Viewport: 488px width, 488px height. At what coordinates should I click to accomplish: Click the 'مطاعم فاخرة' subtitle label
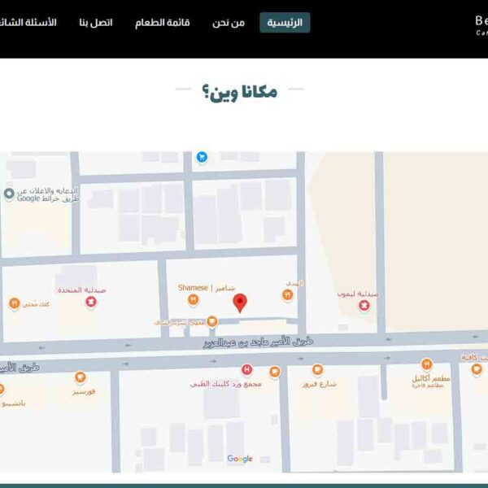click(428, 386)
